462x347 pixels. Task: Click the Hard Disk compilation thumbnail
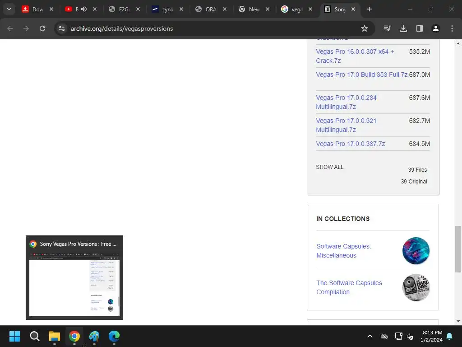point(416,287)
